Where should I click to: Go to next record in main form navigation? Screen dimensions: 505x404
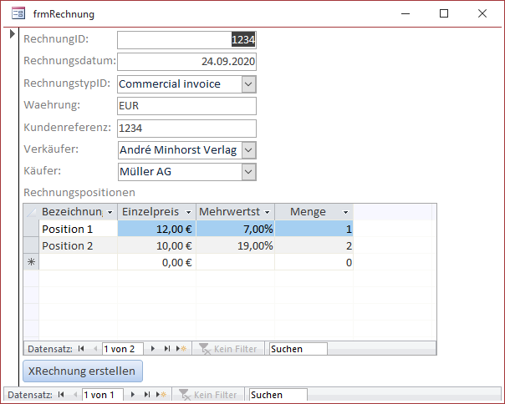tap(133, 395)
